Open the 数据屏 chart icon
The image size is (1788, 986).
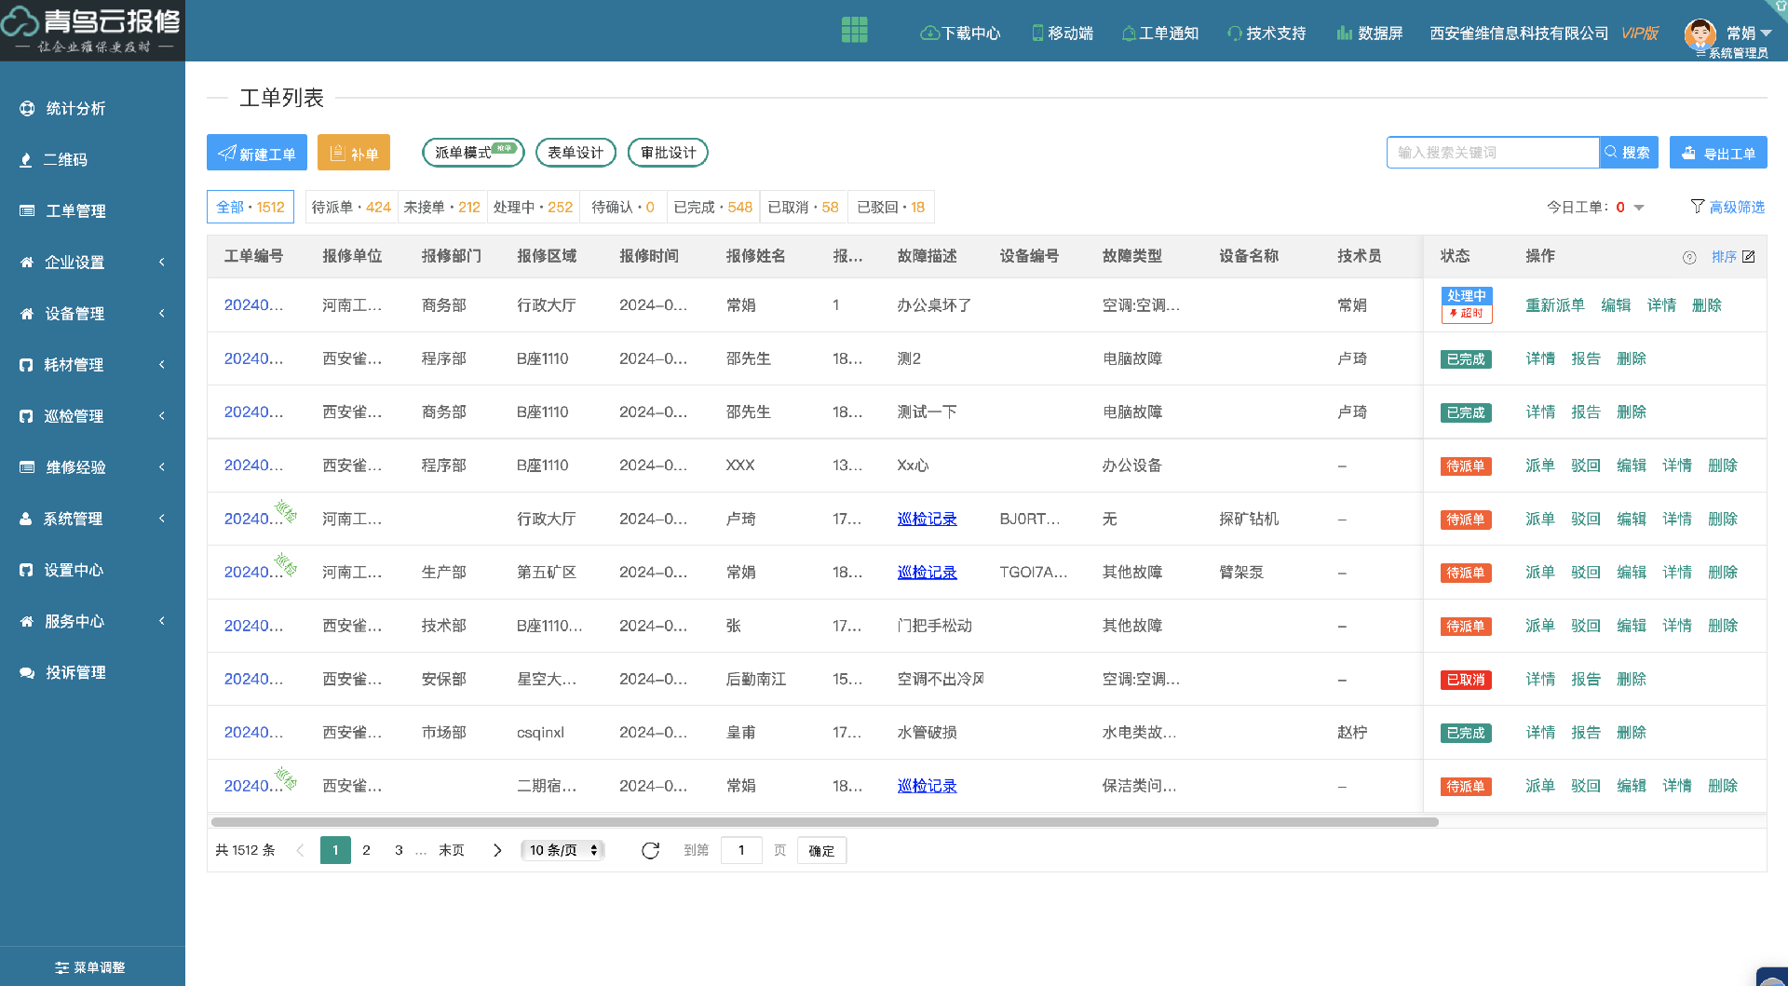(x=1344, y=34)
